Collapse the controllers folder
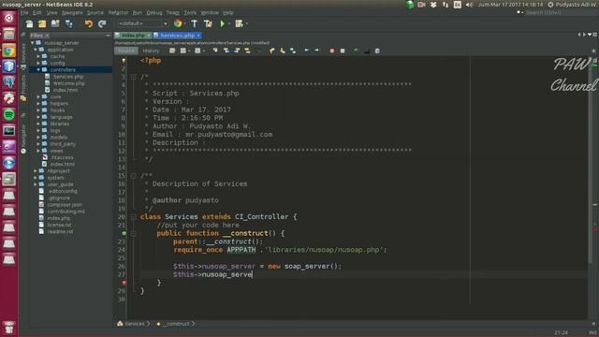Viewport: 599px width, 337px height. pyautogui.click(x=38, y=70)
